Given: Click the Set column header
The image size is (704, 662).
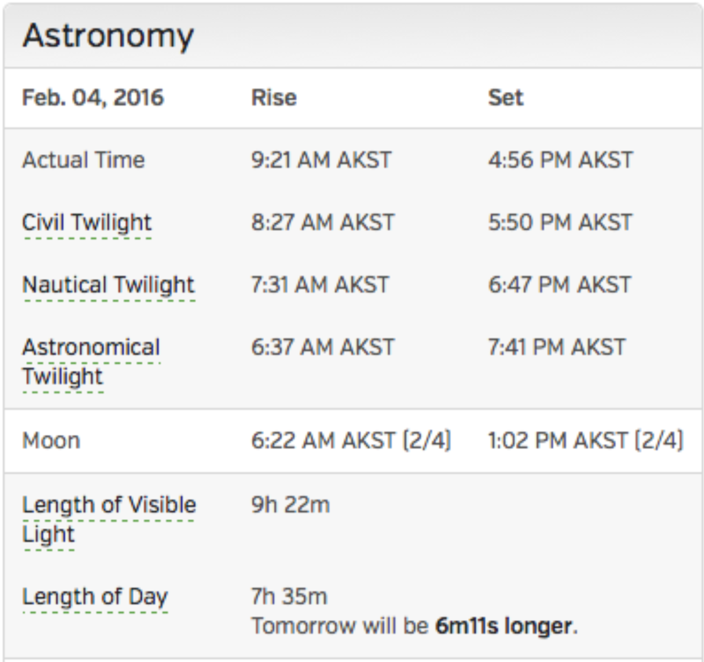Looking at the screenshot, I should [x=506, y=98].
